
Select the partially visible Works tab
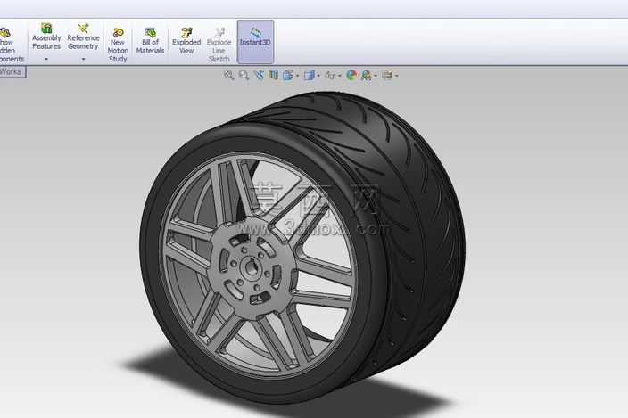tap(12, 72)
